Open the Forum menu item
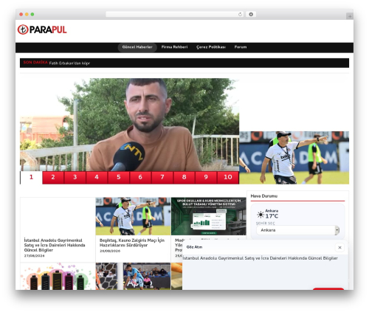This screenshot has height=312, width=369. click(x=241, y=47)
